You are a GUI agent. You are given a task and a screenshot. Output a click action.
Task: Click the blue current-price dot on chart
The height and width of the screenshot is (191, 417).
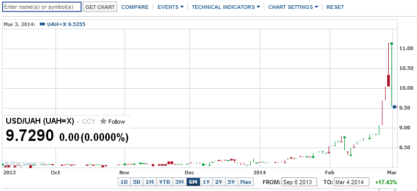tap(395, 107)
